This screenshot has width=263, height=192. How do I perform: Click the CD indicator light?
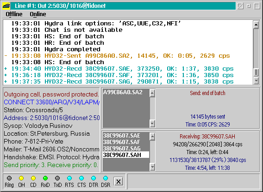tap(33, 178)
